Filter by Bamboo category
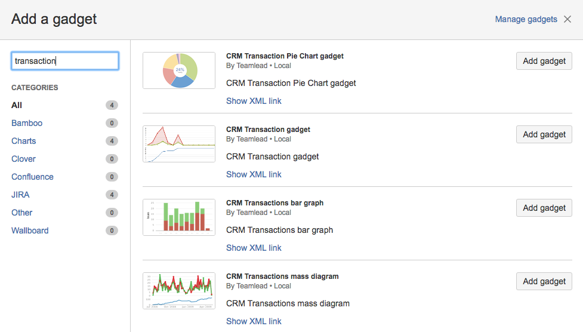Image resolution: width=583 pixels, height=332 pixels. [27, 123]
